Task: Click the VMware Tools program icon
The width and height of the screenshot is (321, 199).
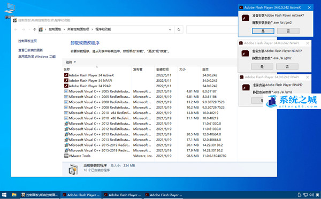Action: [x=66, y=156]
